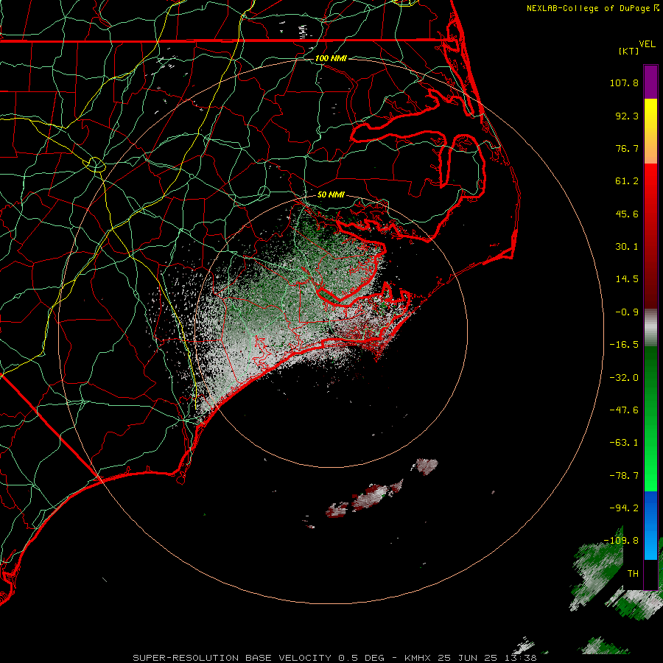Click the TH label on the legend
The height and width of the screenshot is (663, 663).
[x=633, y=574]
